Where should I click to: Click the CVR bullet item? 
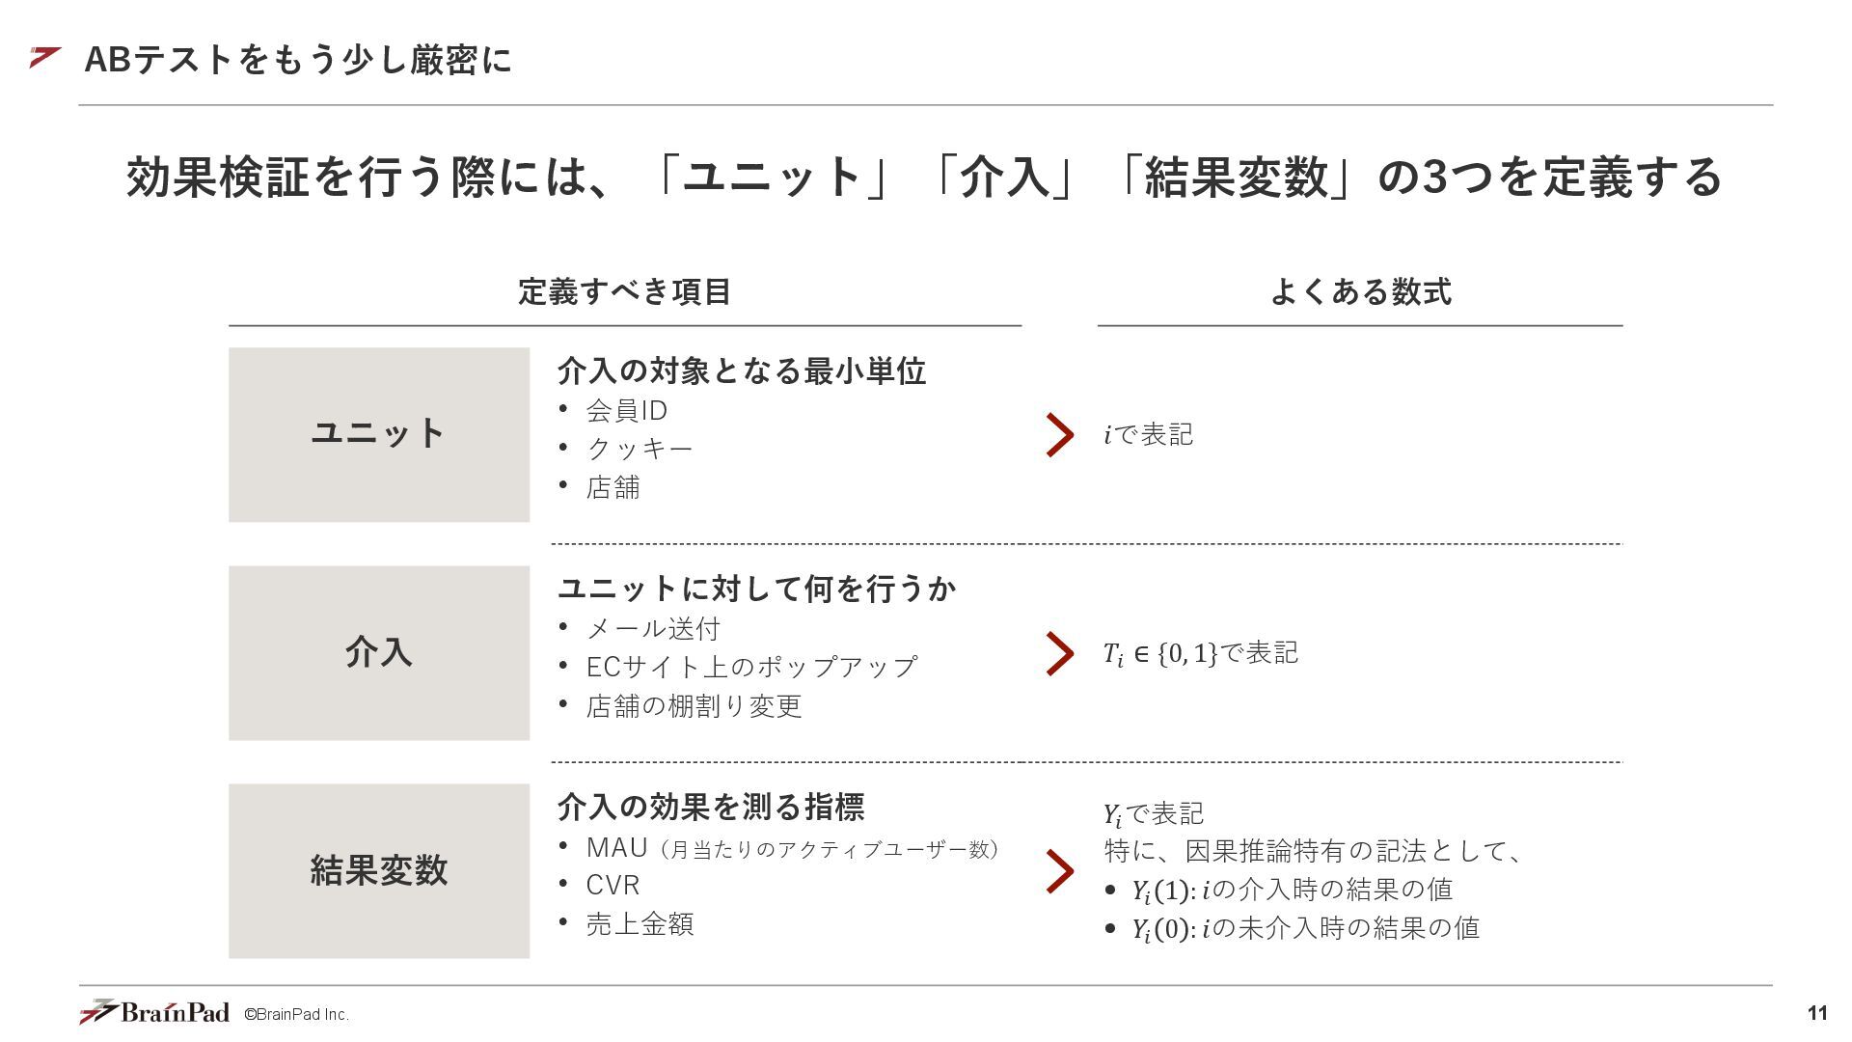(x=613, y=885)
